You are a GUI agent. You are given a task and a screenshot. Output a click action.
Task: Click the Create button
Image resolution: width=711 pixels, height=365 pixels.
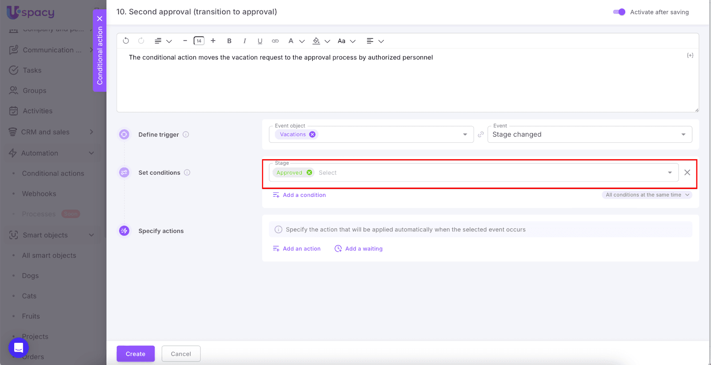pos(136,354)
